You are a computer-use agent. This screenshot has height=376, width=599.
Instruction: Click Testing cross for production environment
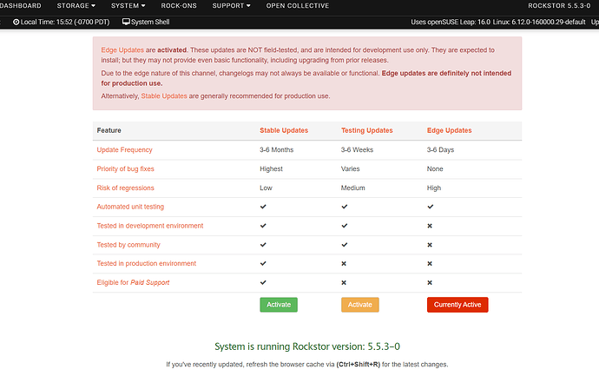pos(344,264)
